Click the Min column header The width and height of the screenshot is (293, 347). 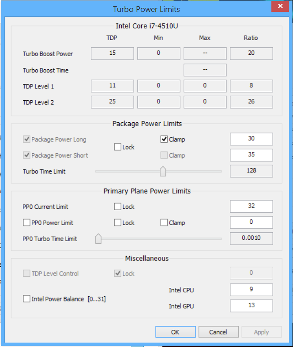[x=158, y=38]
